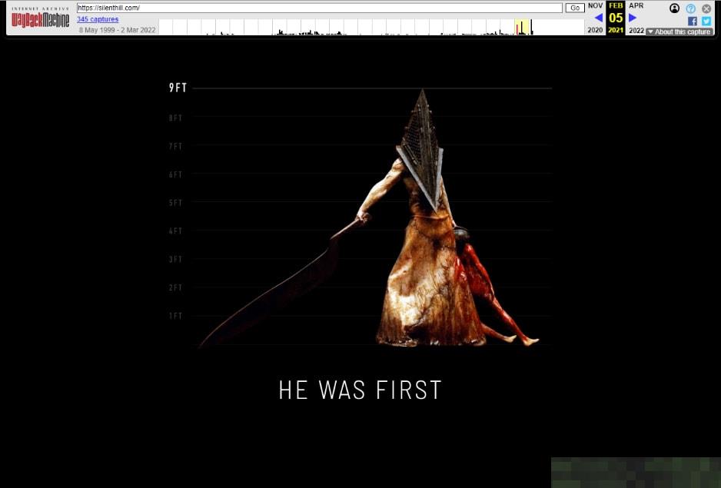721x488 pixels.
Task: Expand the About this capture panel
Action: [x=679, y=32]
